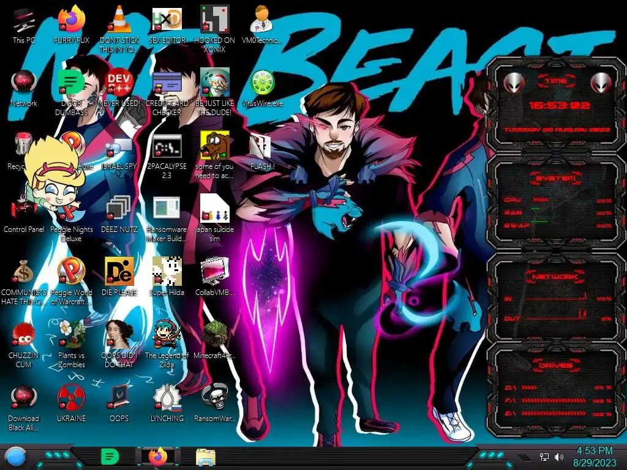
Task: Click the left alien head on Time widget
Action: [x=514, y=83]
